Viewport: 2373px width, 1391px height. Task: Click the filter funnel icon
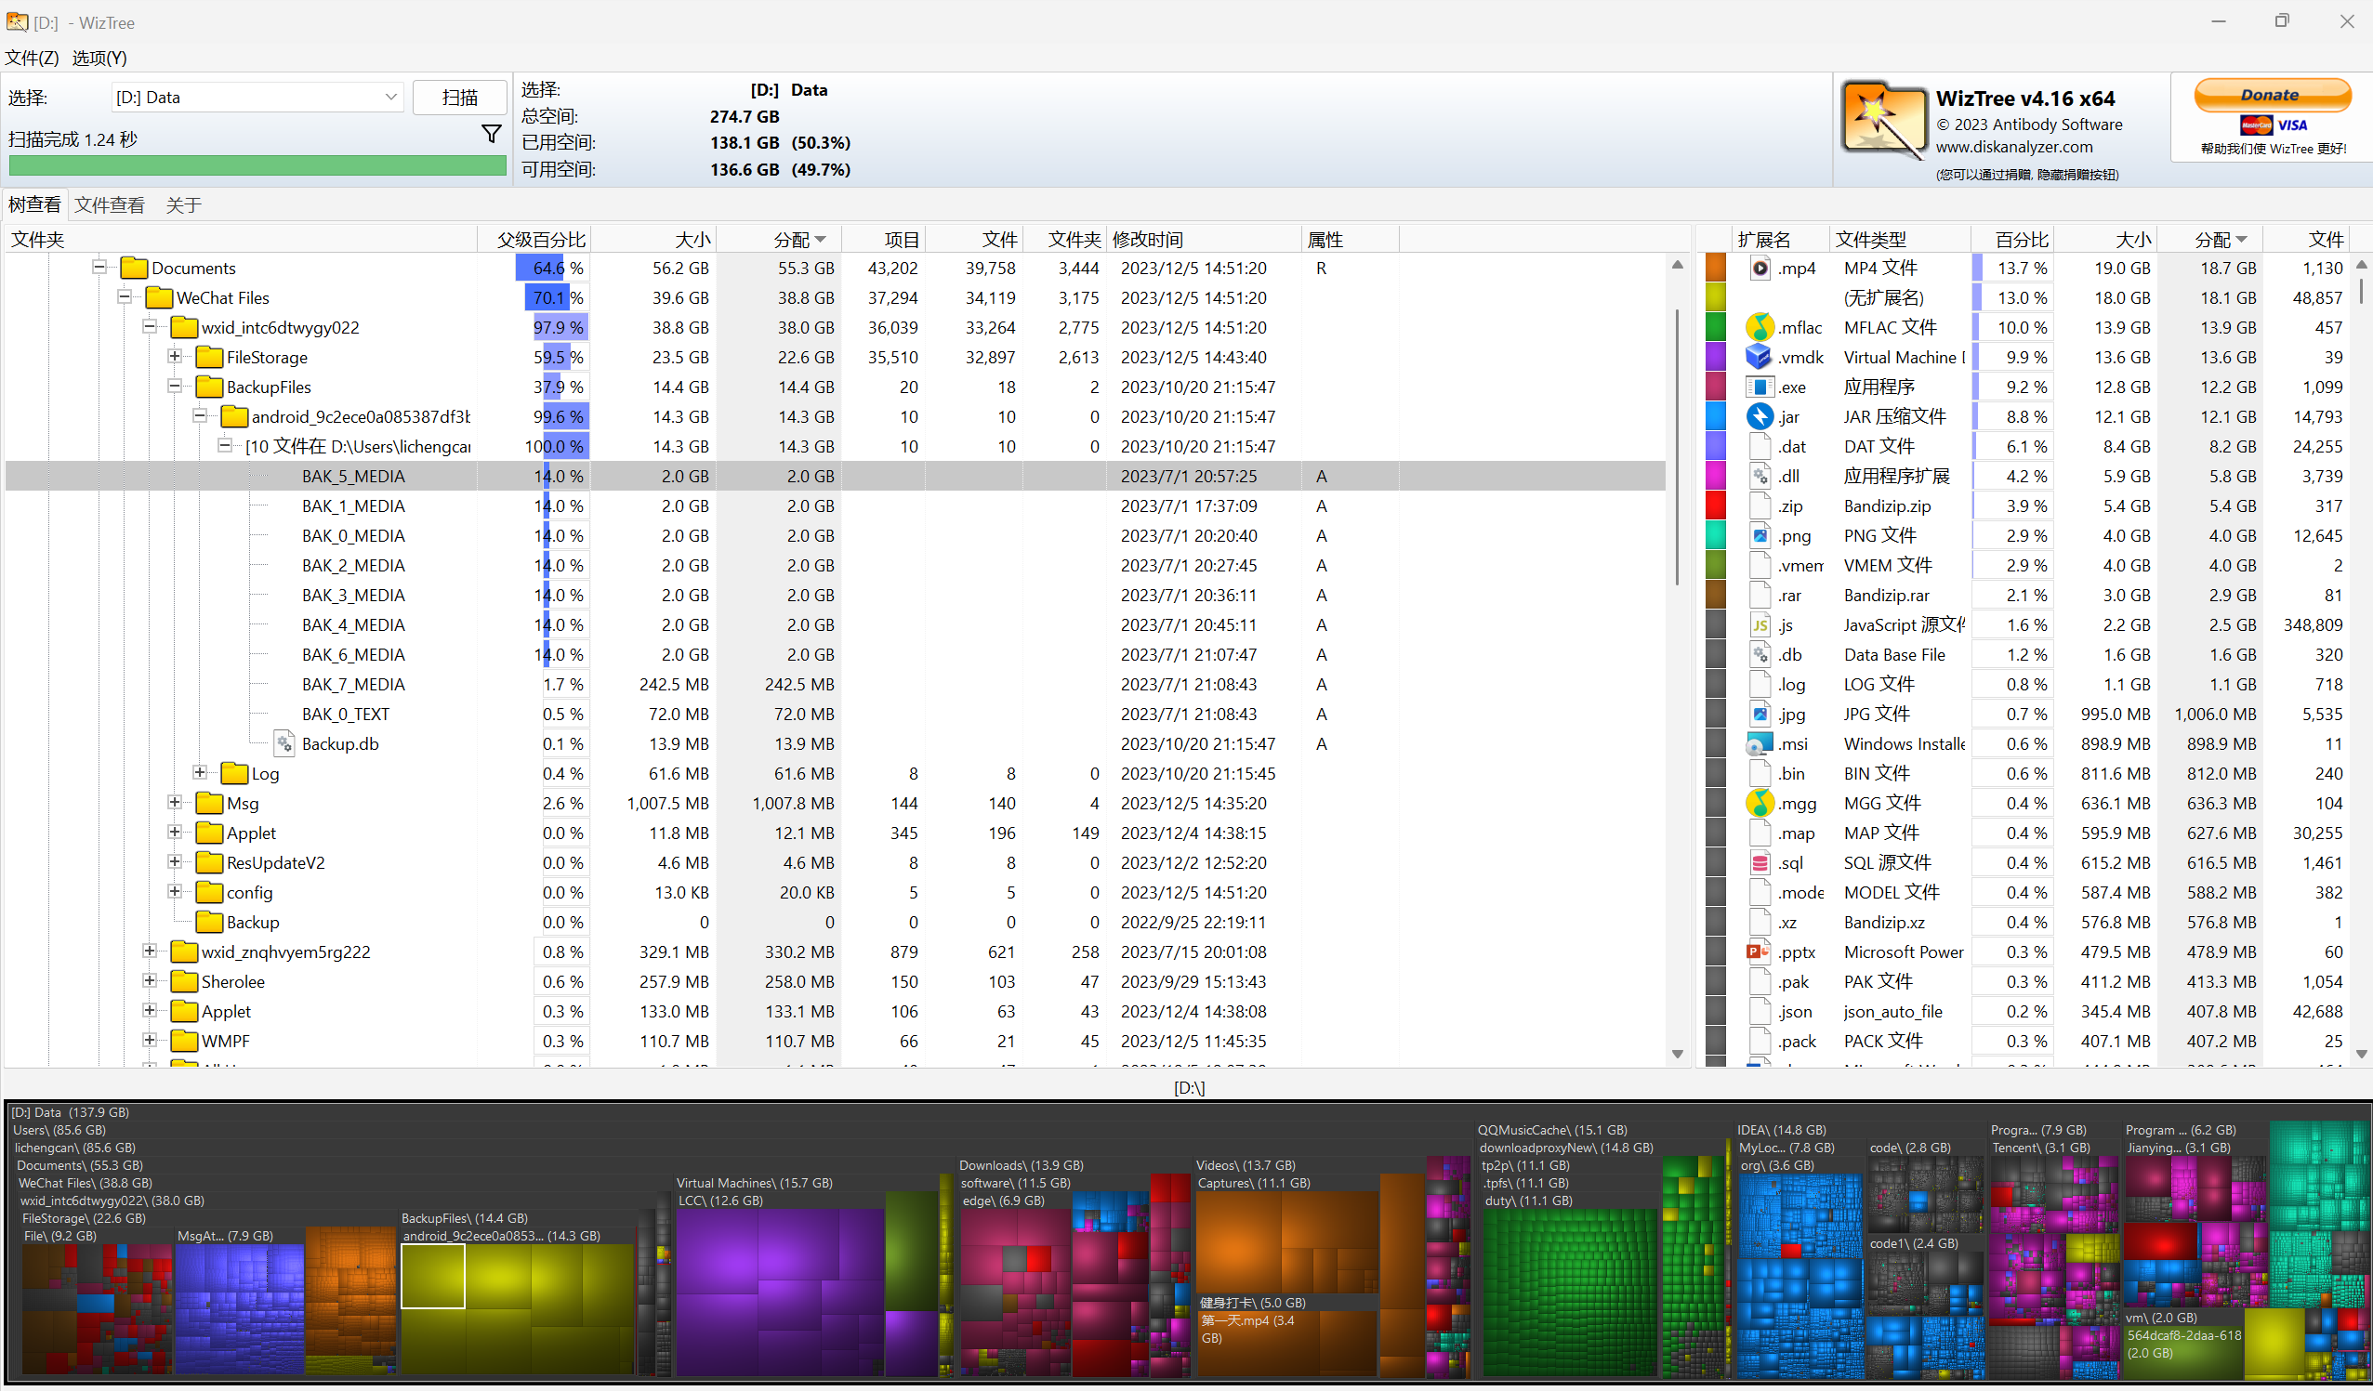click(x=491, y=135)
